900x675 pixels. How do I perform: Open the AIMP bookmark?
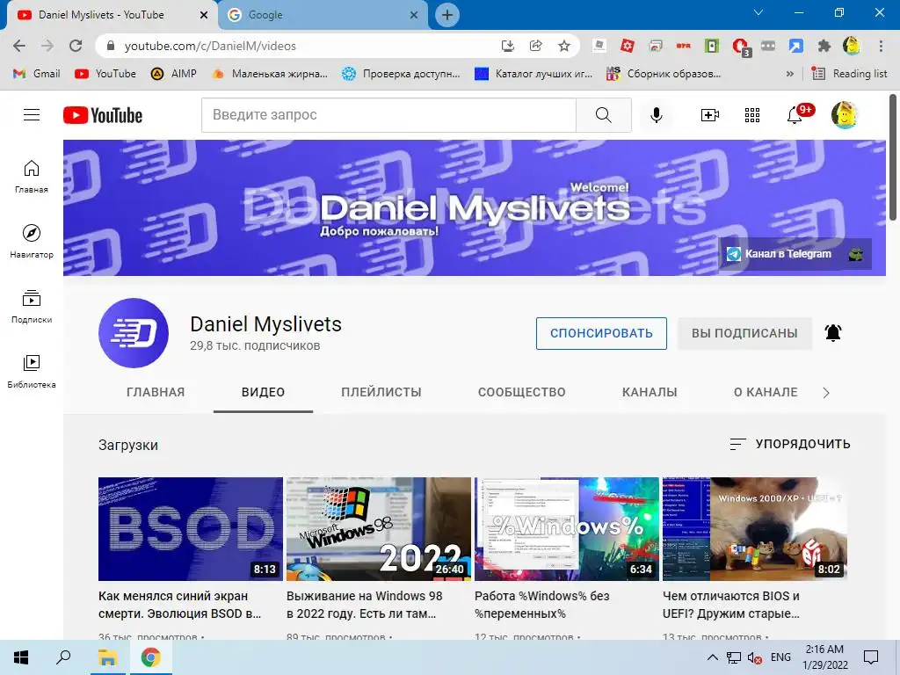pyautogui.click(x=174, y=74)
